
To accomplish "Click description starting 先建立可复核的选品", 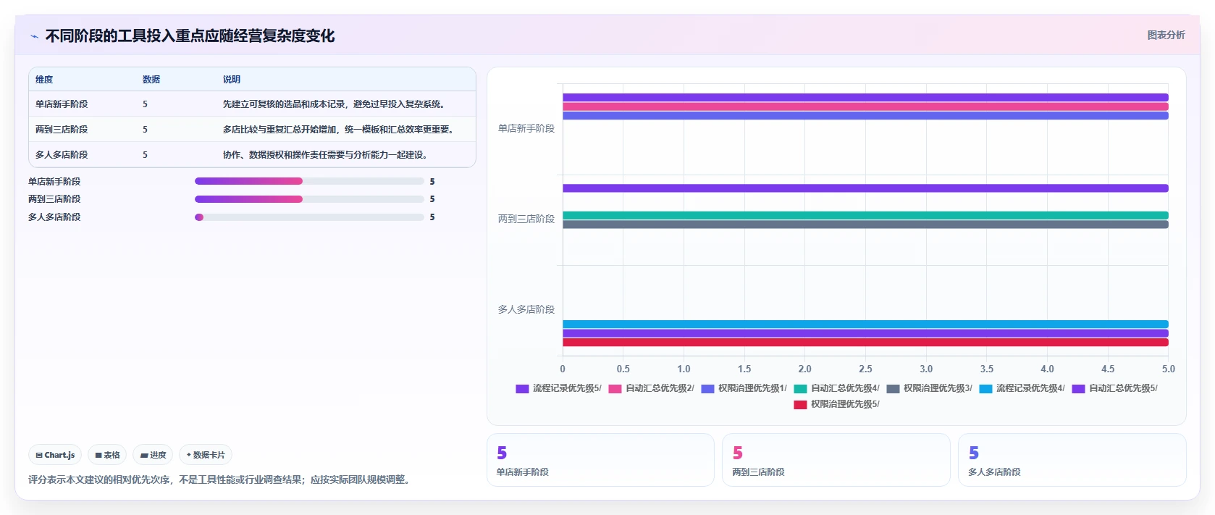I will coord(334,104).
